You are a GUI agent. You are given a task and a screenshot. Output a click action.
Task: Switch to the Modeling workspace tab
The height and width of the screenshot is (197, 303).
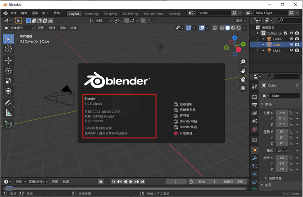91,14
